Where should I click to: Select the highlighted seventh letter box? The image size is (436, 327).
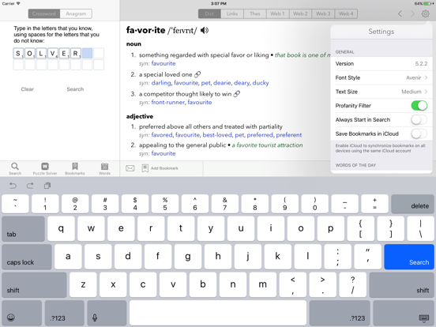87,53
